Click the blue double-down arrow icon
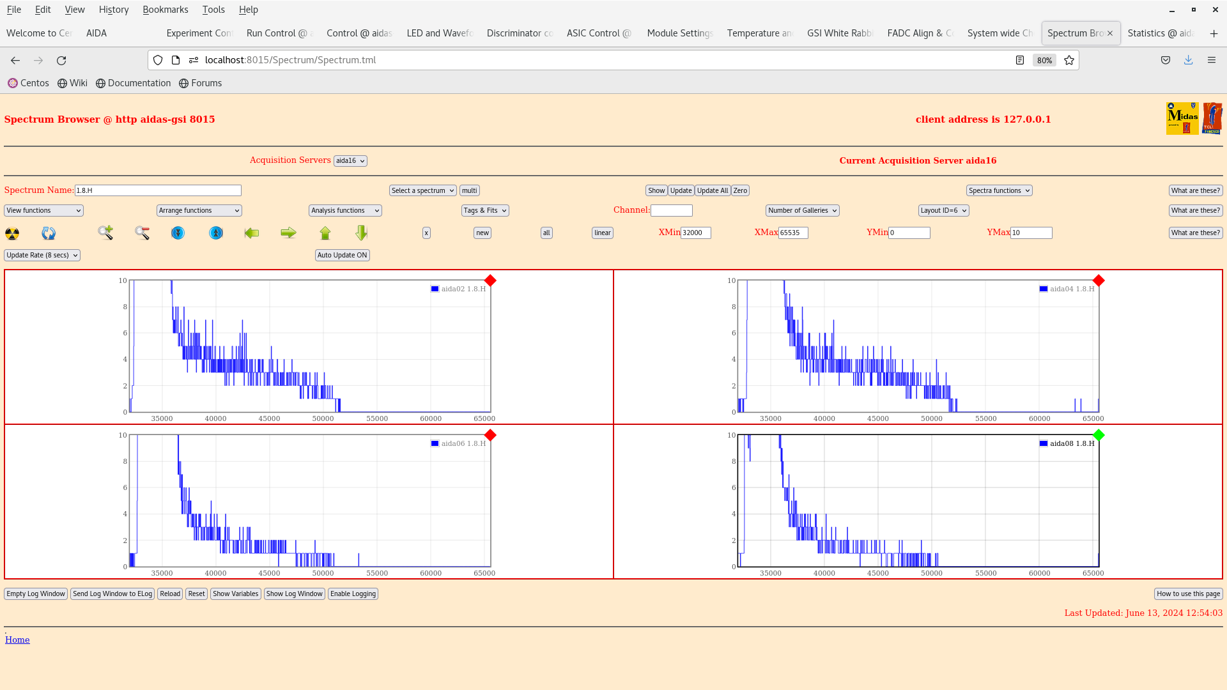This screenshot has width=1227, height=690. click(178, 233)
